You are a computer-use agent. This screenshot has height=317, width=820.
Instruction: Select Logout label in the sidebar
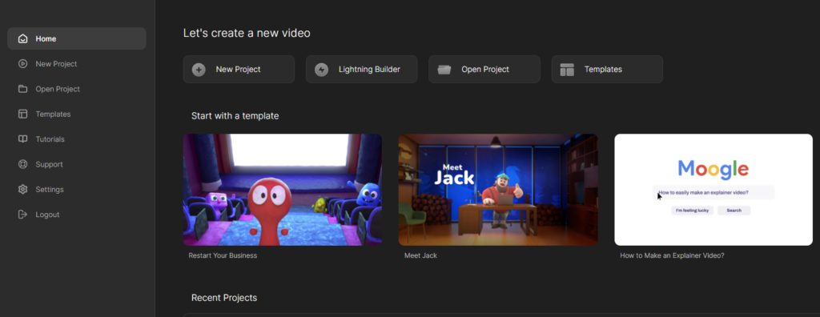47,215
